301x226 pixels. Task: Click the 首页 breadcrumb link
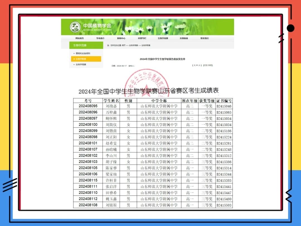pyautogui.click(x=123, y=45)
